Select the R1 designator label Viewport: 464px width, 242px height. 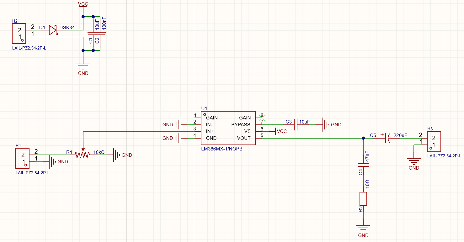(x=69, y=152)
